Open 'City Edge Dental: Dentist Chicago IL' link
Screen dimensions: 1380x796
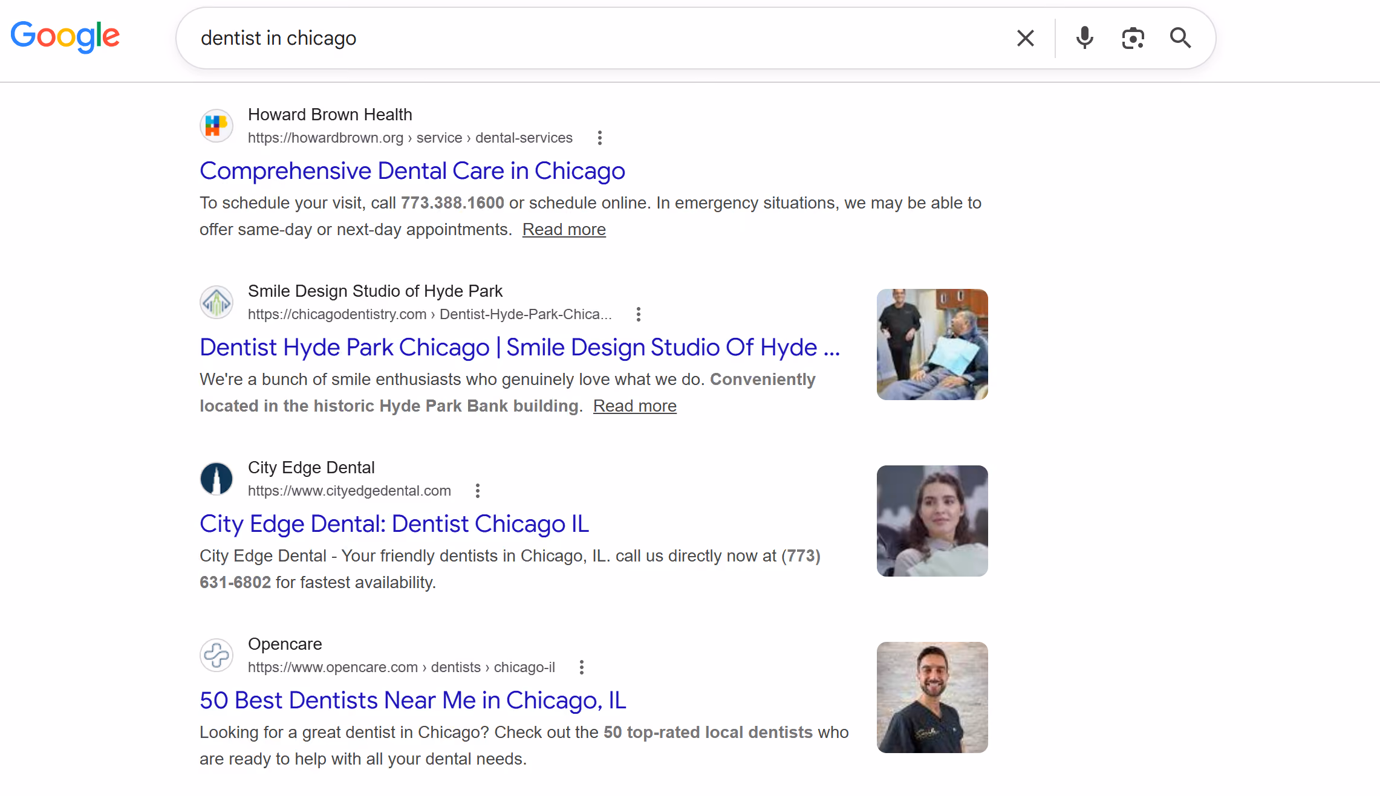click(x=394, y=524)
